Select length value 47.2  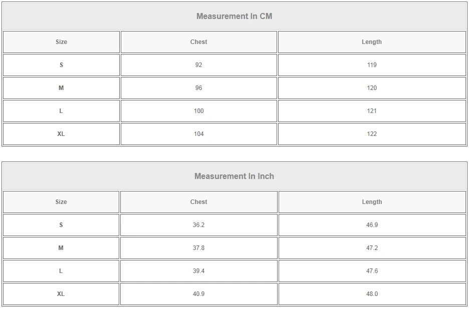pos(372,248)
